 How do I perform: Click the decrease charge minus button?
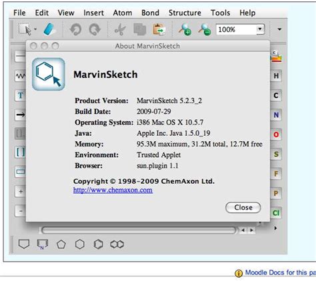(21, 210)
